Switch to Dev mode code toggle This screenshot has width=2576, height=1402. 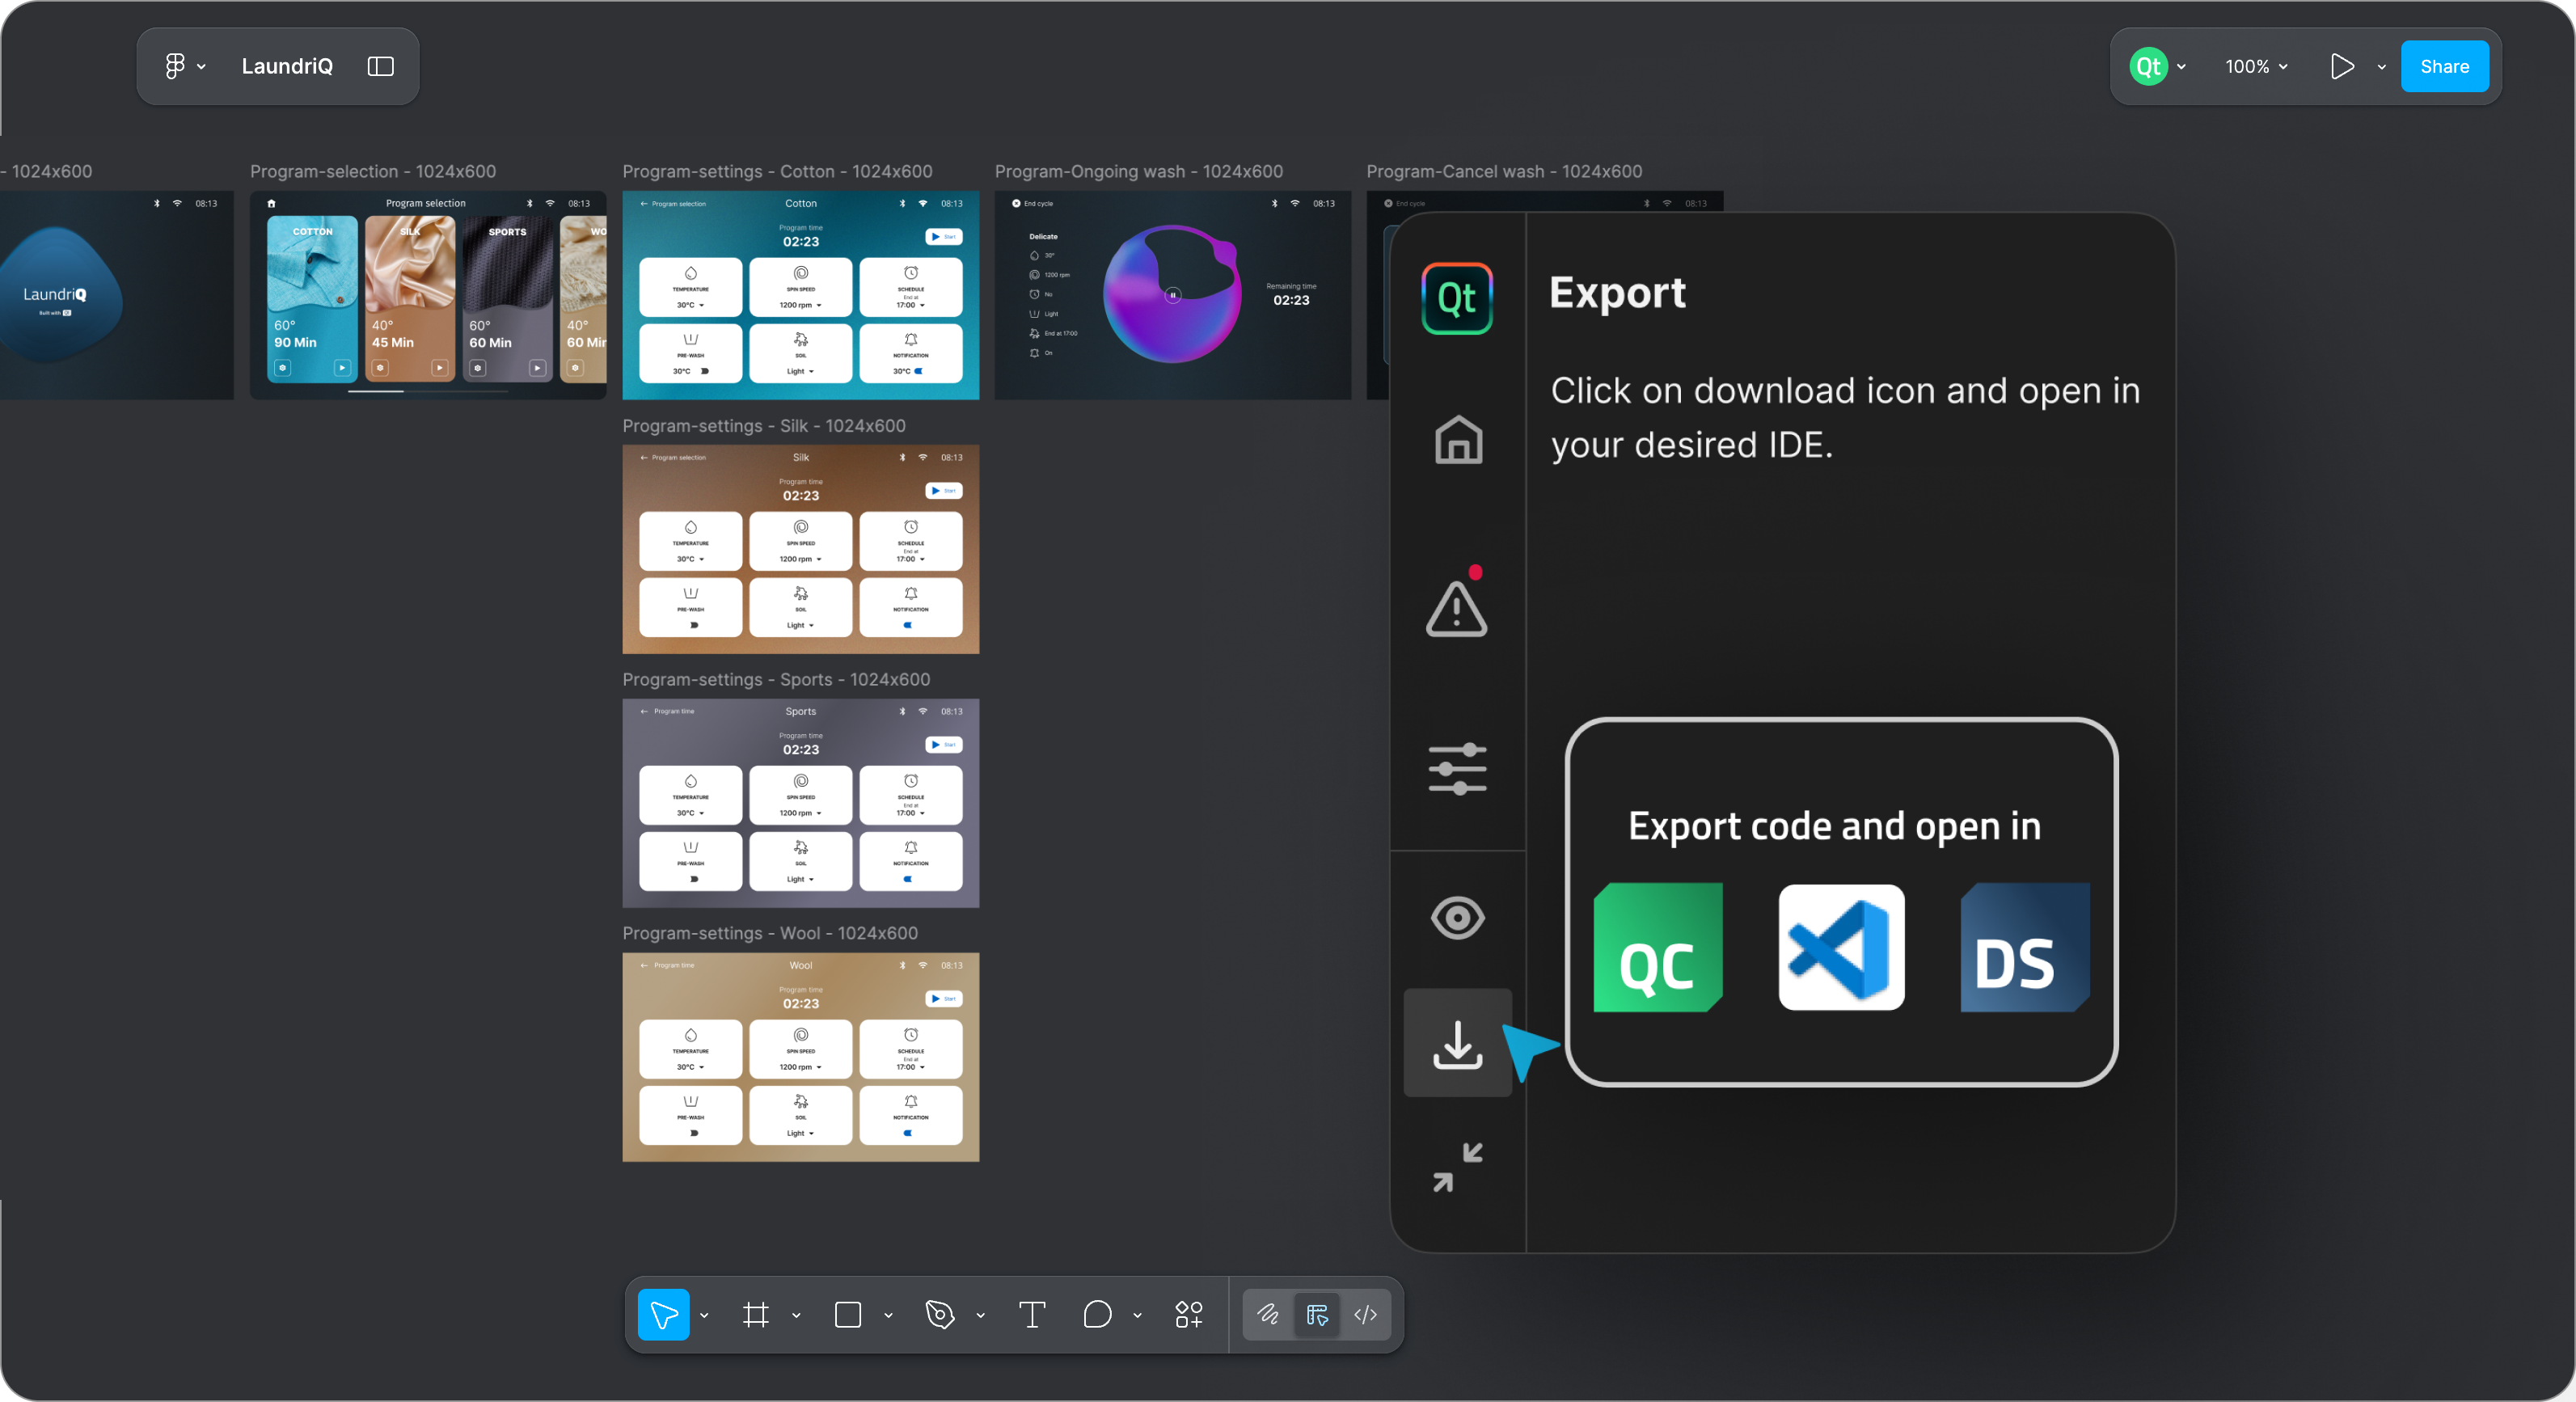pos(1366,1314)
